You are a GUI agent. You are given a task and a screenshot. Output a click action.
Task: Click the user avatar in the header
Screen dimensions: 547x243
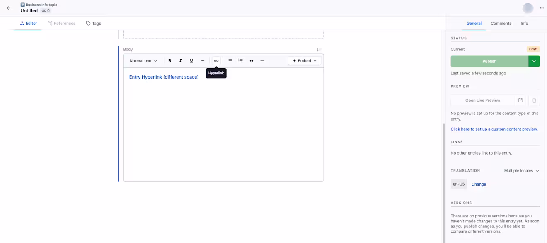[x=528, y=8]
